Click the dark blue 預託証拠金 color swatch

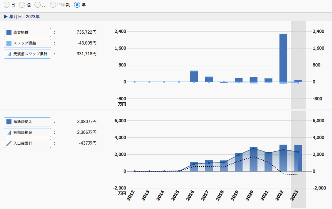(9, 122)
